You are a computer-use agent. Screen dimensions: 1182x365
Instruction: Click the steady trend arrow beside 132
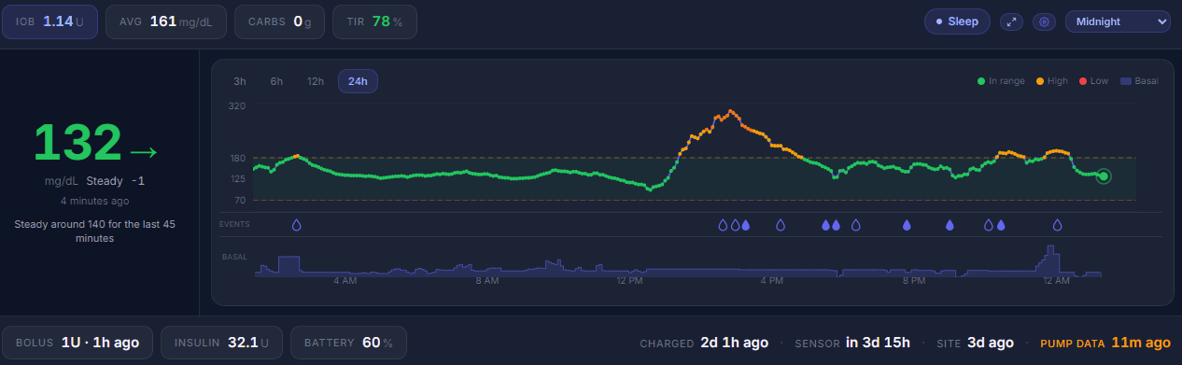pyautogui.click(x=144, y=151)
